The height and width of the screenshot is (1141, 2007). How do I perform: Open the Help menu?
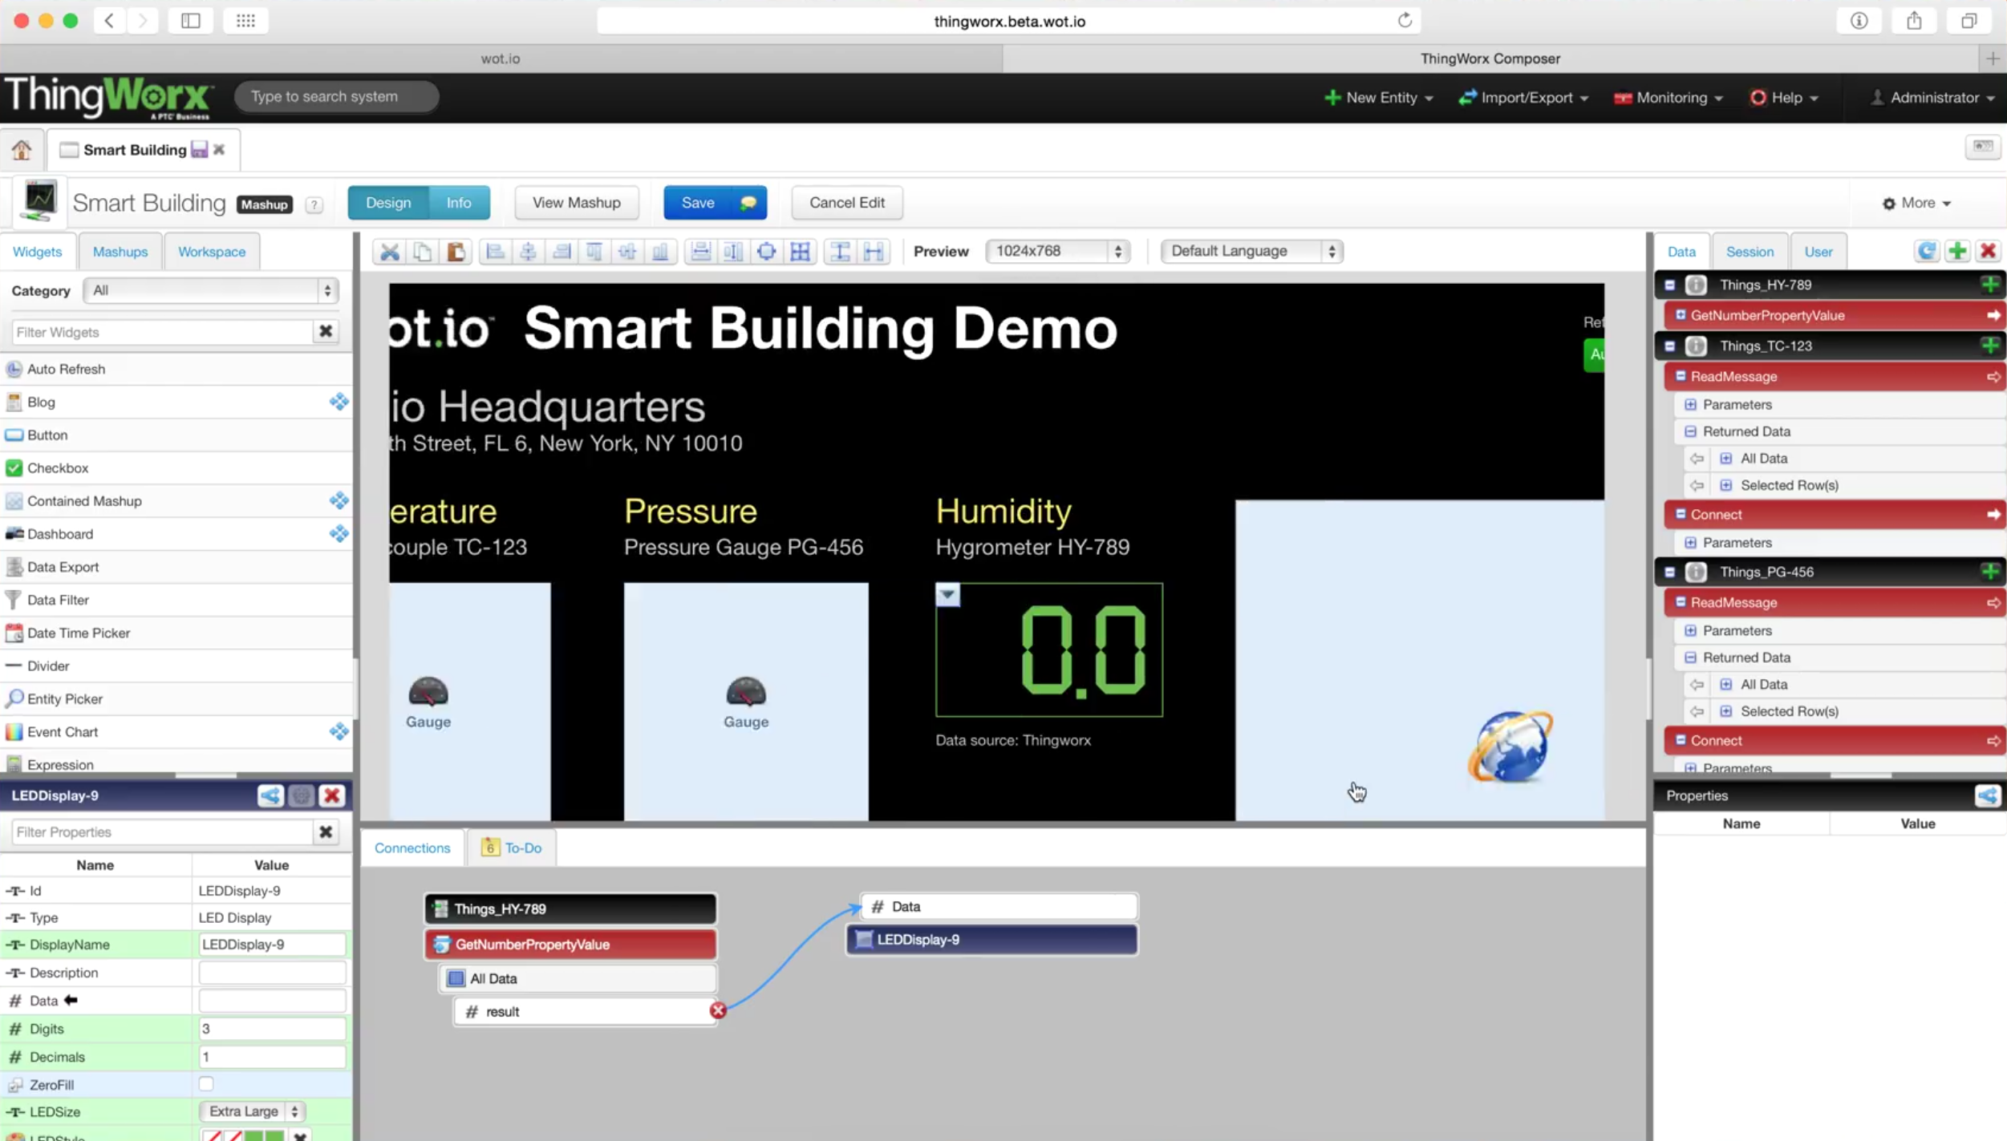1784,97
